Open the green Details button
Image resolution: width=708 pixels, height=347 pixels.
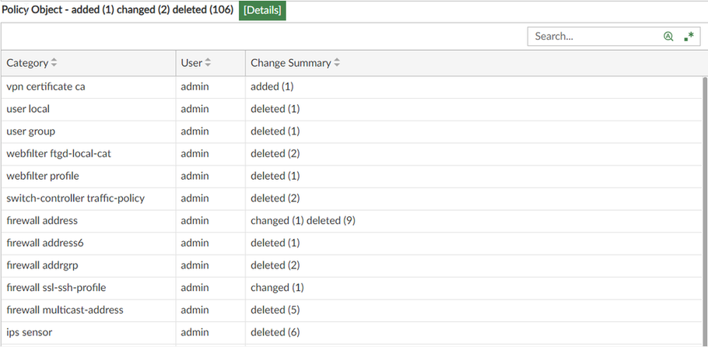[262, 11]
